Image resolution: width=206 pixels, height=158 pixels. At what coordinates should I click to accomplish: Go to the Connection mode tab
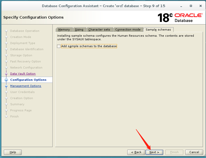tap(128, 30)
